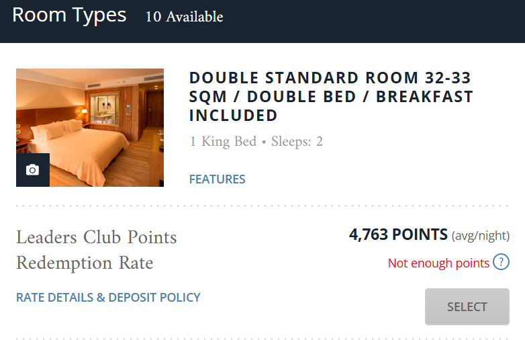Click the question mark help icon
525x340 pixels.
[501, 262]
